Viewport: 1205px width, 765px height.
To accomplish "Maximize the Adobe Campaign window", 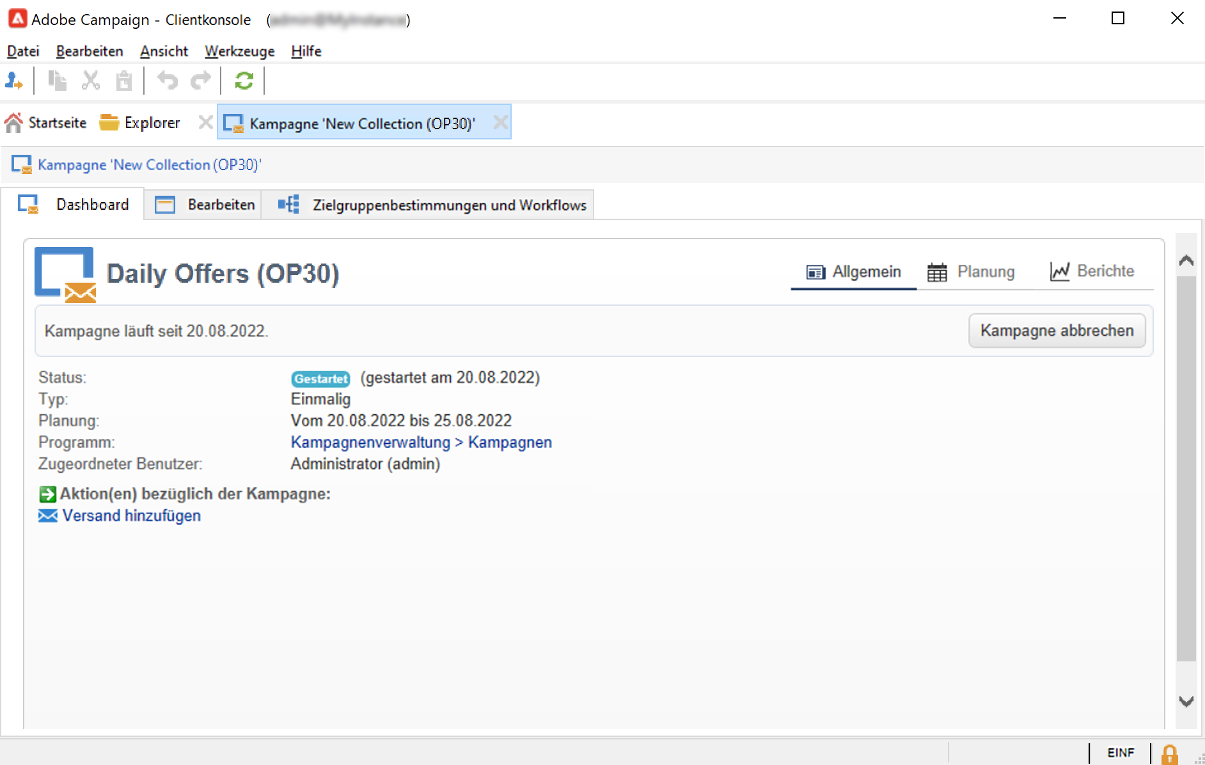I will [1118, 19].
